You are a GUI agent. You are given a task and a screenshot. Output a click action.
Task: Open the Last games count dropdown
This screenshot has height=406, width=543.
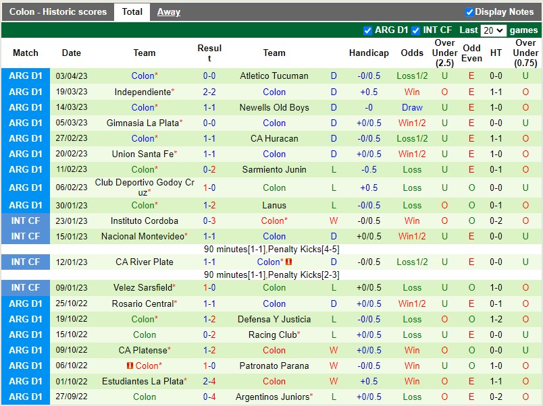pyautogui.click(x=493, y=30)
